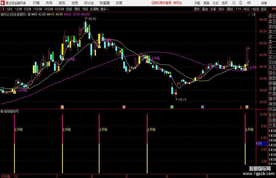Click the 股朋指标网 indicator name

[11, 111]
